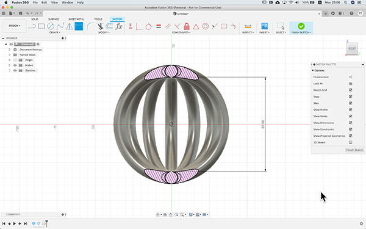366x229 pixels.
Task: Open the Window menu
Action: (x=67, y=2)
